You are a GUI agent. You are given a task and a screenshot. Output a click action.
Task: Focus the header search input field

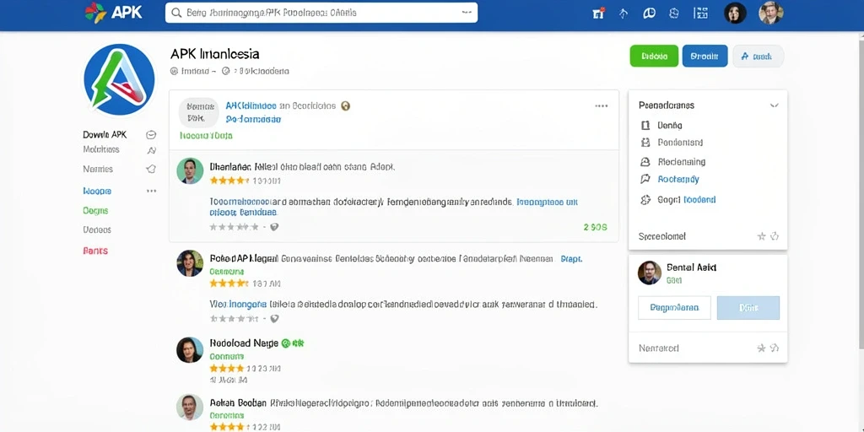pyautogui.click(x=321, y=13)
